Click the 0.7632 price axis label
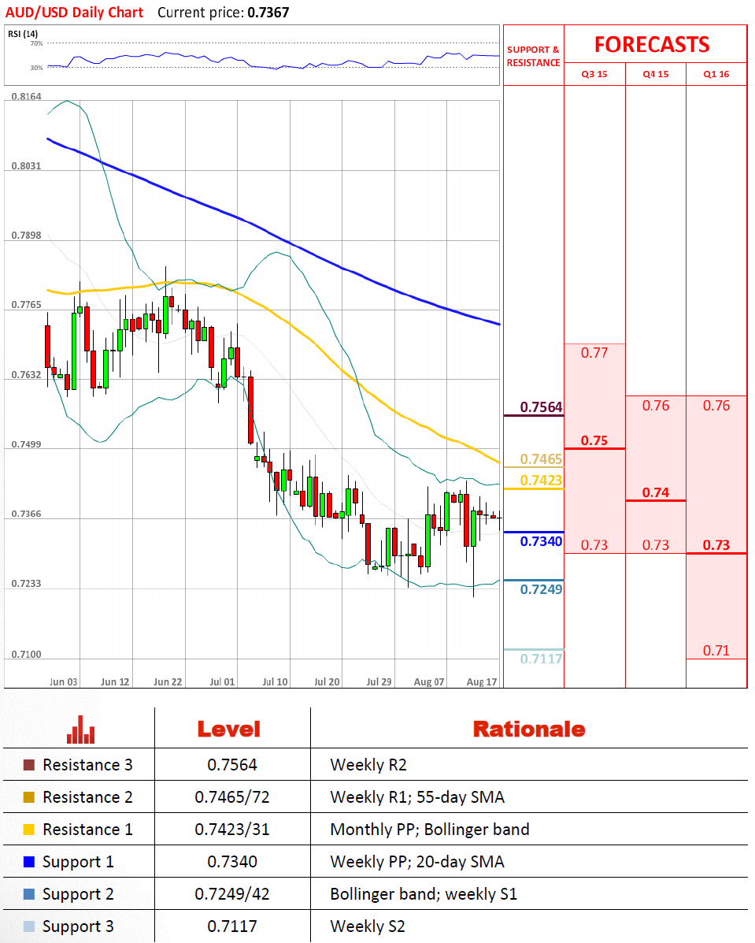The image size is (755, 943). pos(27,375)
